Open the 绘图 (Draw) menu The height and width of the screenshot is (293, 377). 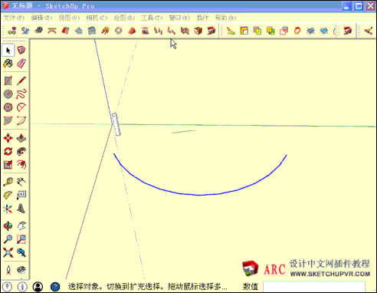[x=124, y=18]
